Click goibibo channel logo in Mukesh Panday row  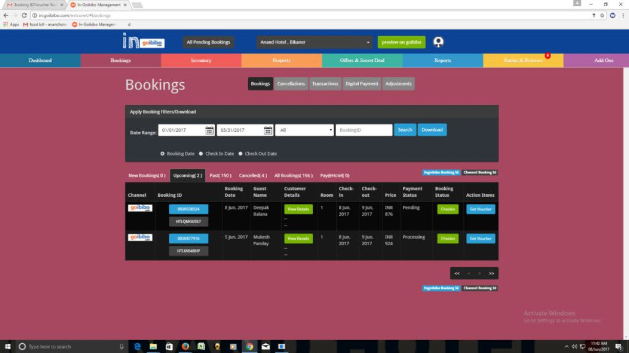[140, 237]
